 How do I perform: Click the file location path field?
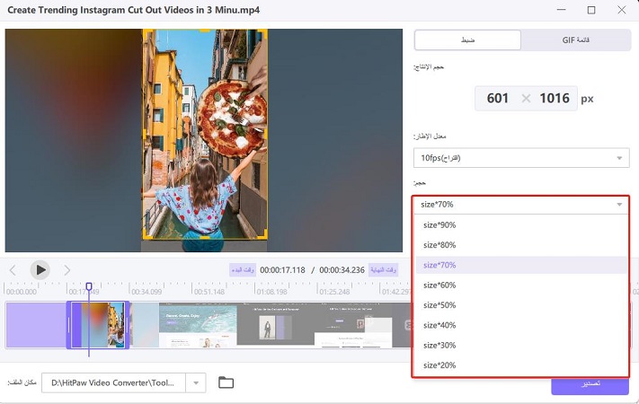tap(114, 382)
